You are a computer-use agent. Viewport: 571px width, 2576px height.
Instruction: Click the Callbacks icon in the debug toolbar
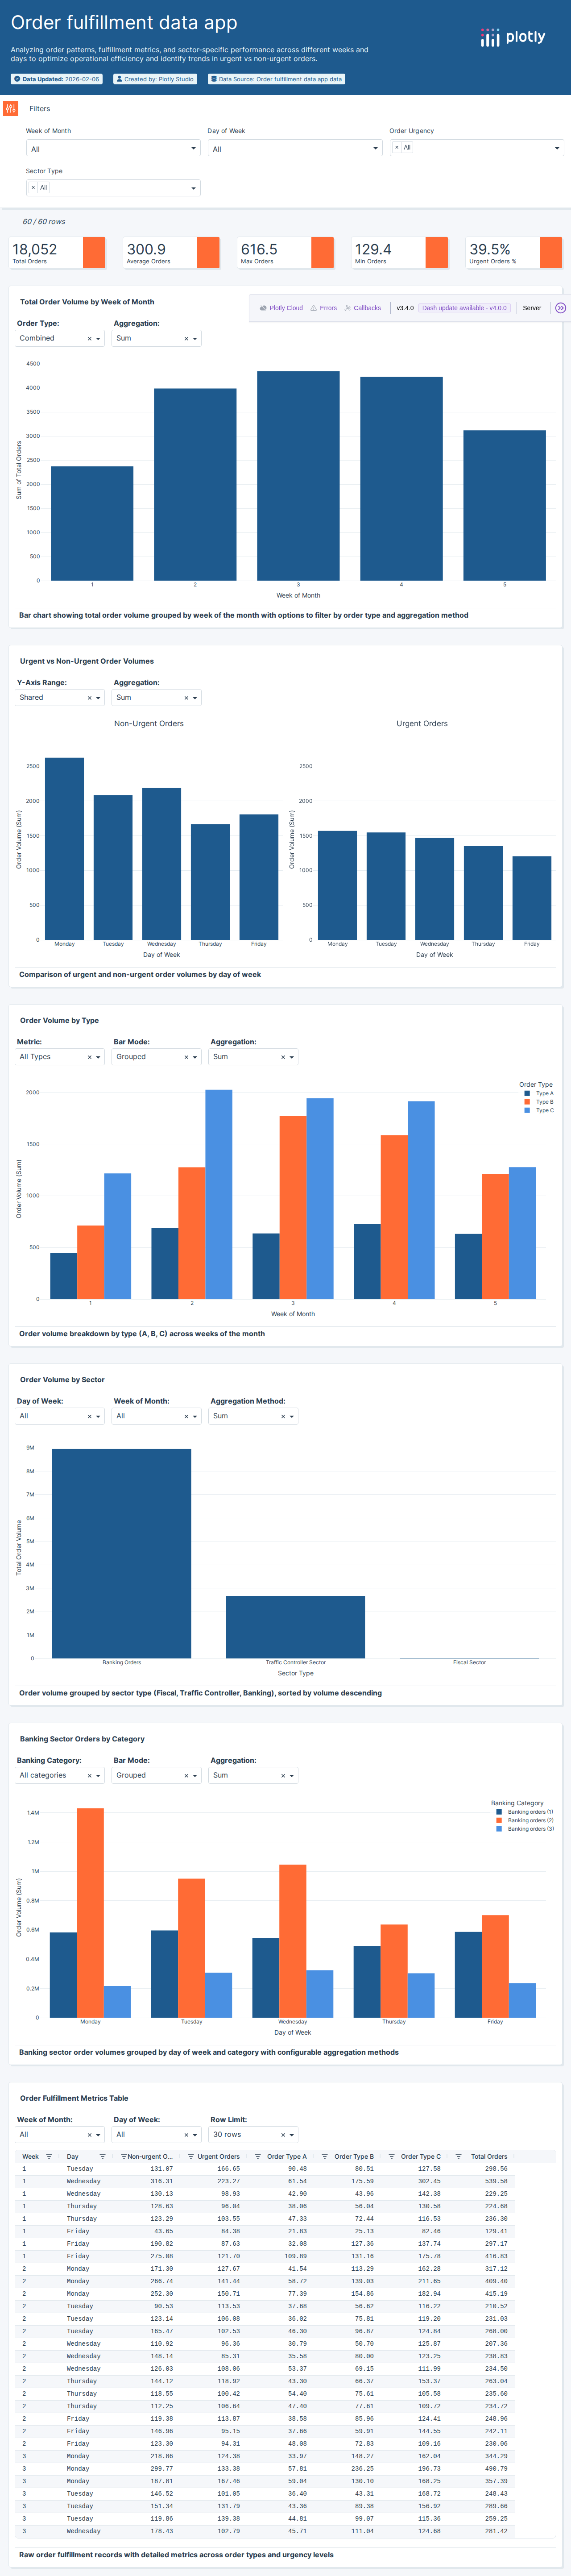[x=348, y=309]
